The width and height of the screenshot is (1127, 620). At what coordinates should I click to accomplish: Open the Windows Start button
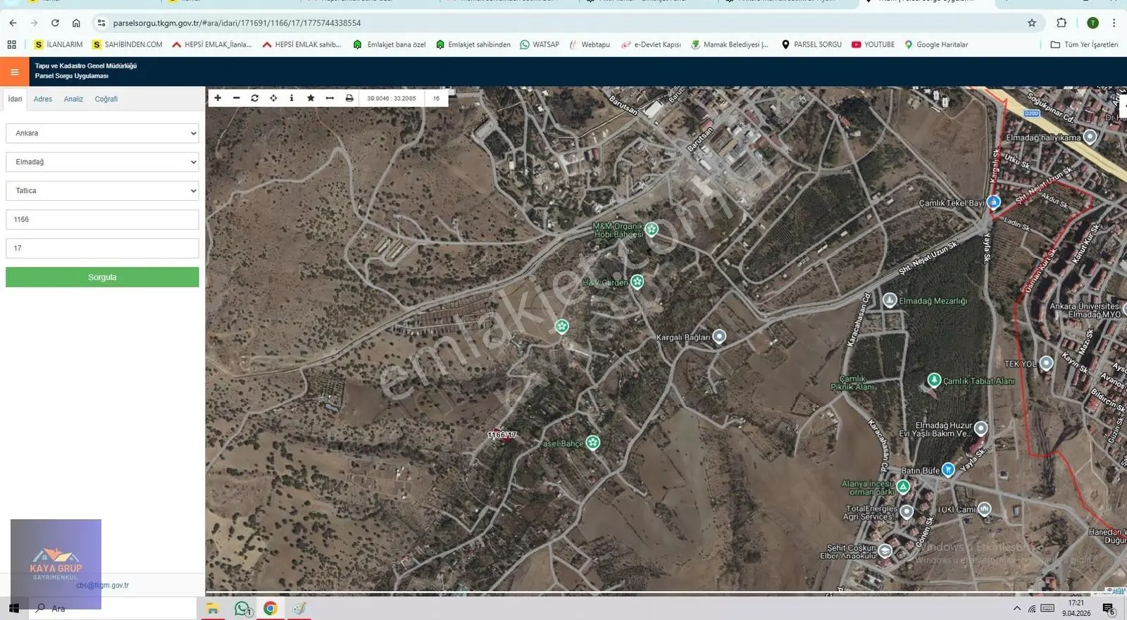pos(14,608)
